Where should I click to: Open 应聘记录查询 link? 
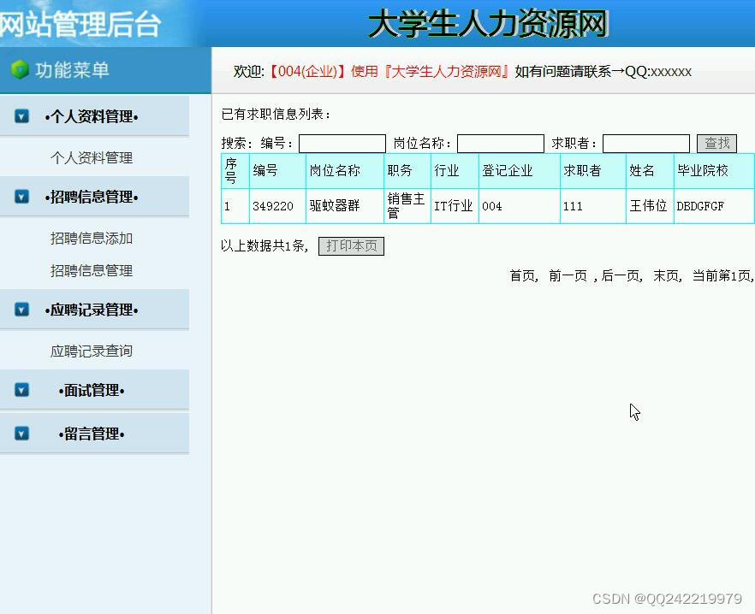[92, 351]
